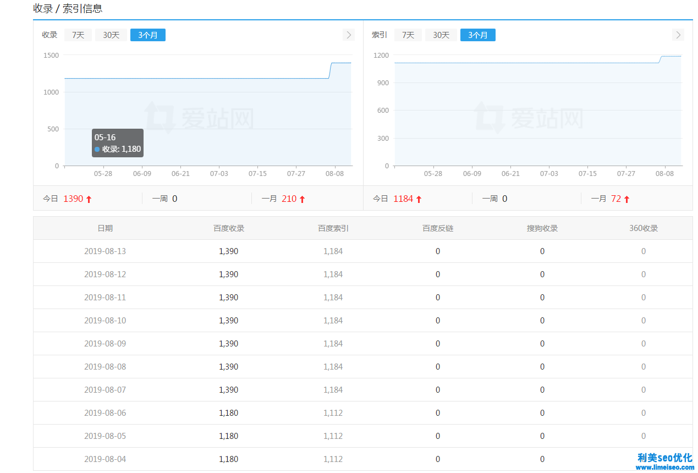The height and width of the screenshot is (473, 698).
Task: Click the 日期 column header
Action: [x=105, y=228]
